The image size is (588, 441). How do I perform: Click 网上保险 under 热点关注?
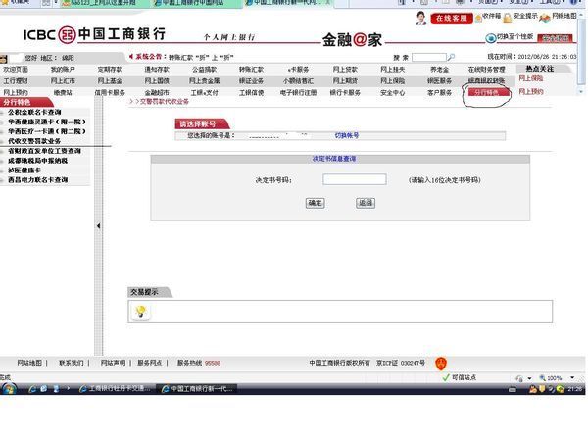(x=531, y=78)
